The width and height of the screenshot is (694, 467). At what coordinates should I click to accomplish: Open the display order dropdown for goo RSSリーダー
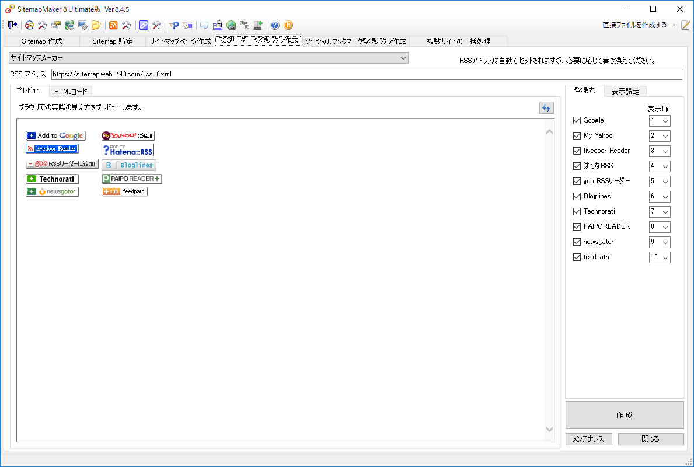660,181
